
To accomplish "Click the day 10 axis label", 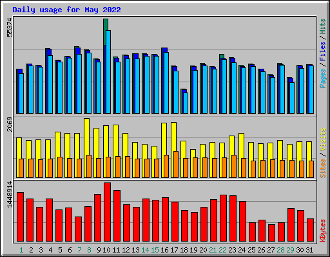I will [106, 250].
